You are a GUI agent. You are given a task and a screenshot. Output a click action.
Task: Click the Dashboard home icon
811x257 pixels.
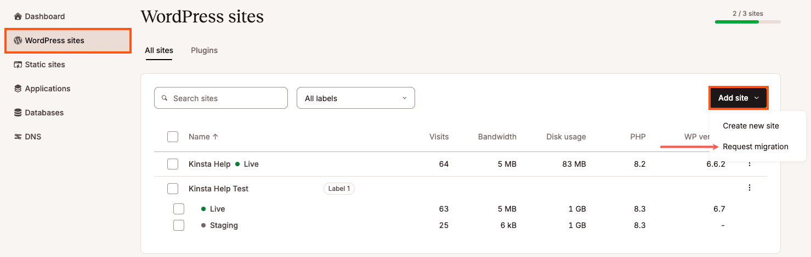18,16
